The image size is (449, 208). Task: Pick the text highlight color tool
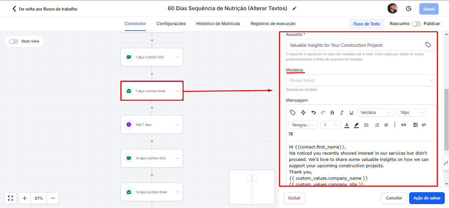click(356, 125)
